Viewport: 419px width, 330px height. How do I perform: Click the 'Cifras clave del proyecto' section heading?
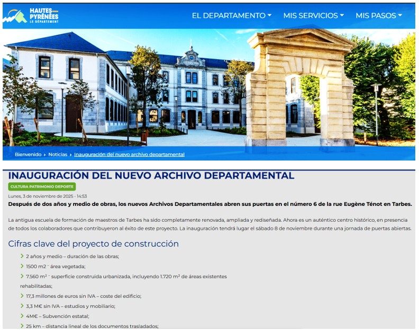click(x=93, y=244)
